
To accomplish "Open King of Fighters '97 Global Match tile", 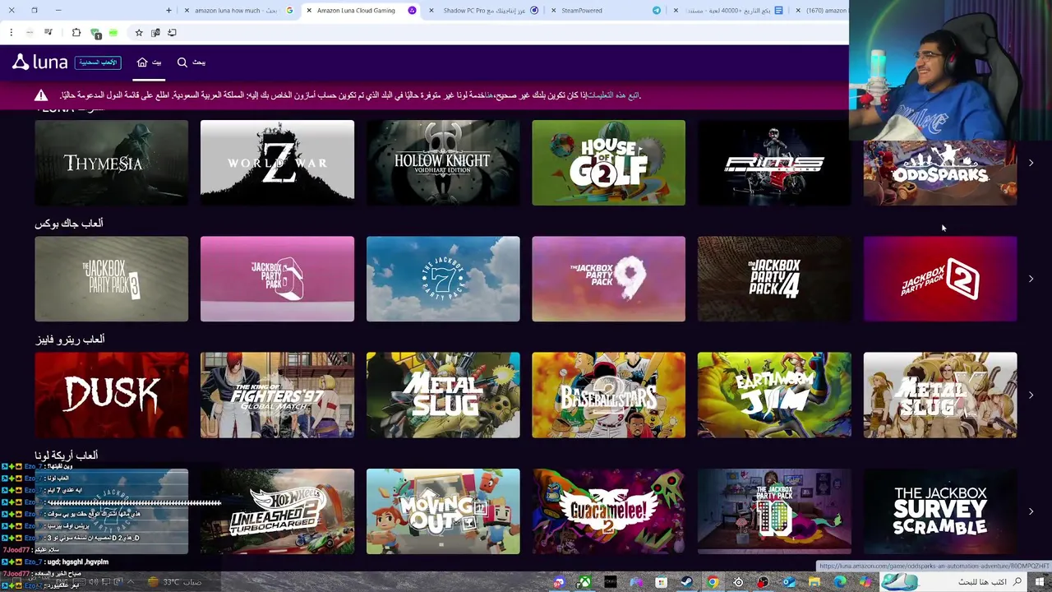I will pyautogui.click(x=277, y=395).
